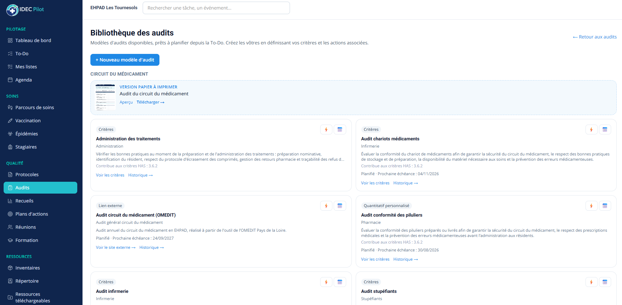Click calendar icon on Audit chariots médicaments card
The width and height of the screenshot is (622, 305).
(605, 129)
